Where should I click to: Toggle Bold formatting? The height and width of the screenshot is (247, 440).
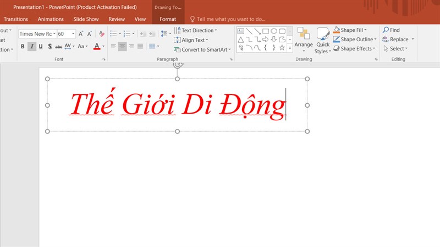tap(23, 47)
